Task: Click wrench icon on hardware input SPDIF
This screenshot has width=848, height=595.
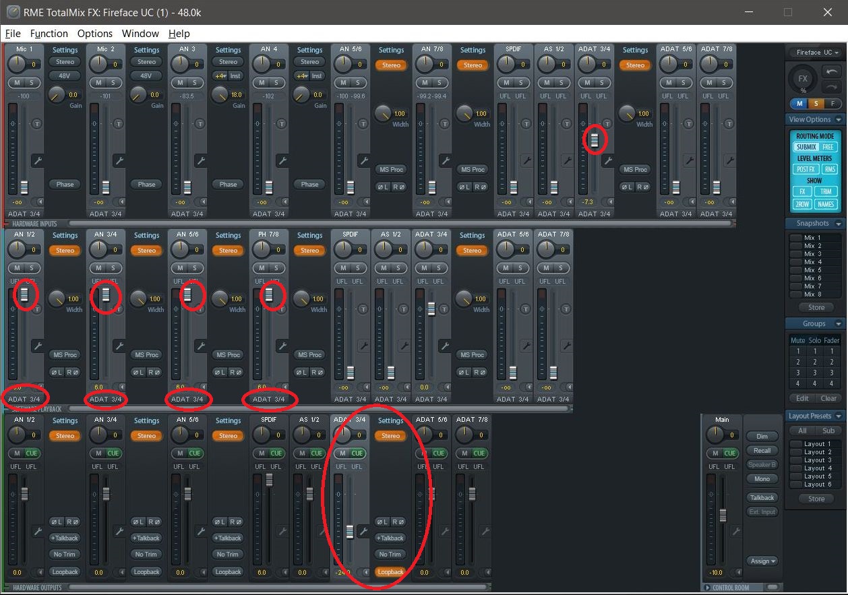Action: tap(526, 160)
